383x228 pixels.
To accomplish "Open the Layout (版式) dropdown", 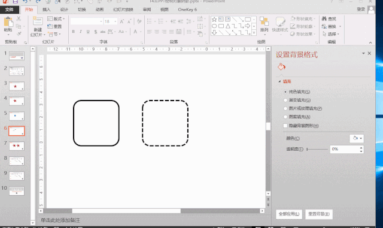I will (x=56, y=19).
